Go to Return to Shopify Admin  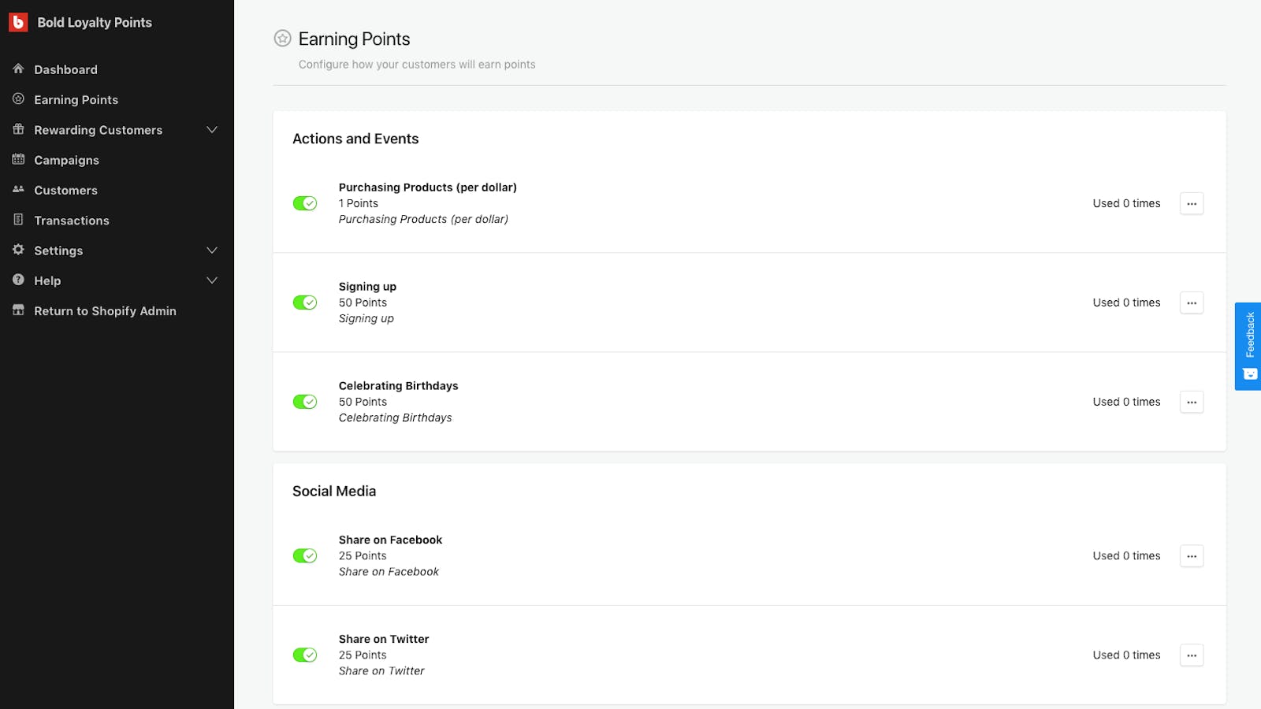click(105, 311)
